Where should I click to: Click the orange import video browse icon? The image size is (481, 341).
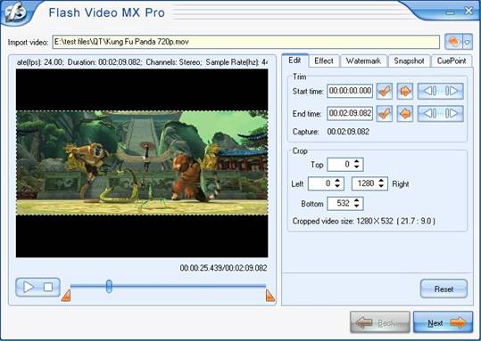point(453,42)
